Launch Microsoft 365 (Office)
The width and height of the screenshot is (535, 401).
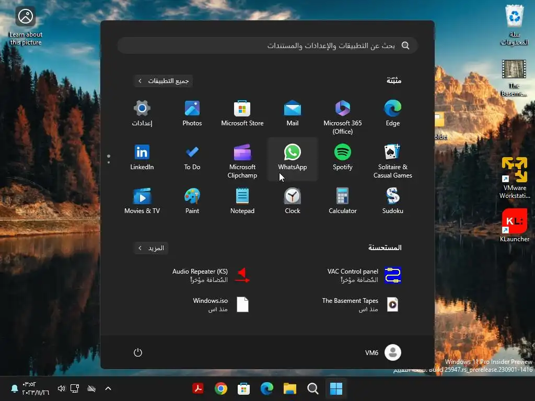[343, 116]
